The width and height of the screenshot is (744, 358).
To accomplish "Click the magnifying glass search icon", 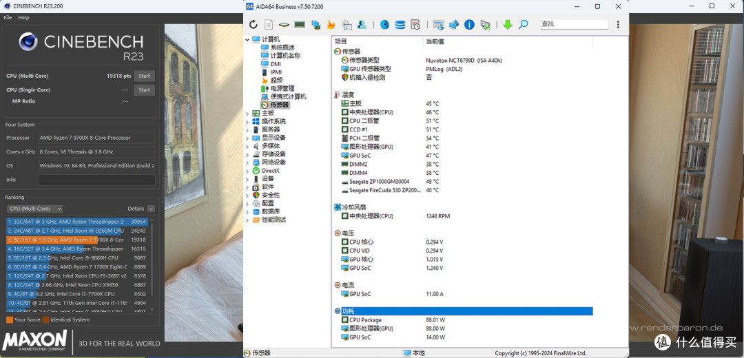I will pos(524,25).
